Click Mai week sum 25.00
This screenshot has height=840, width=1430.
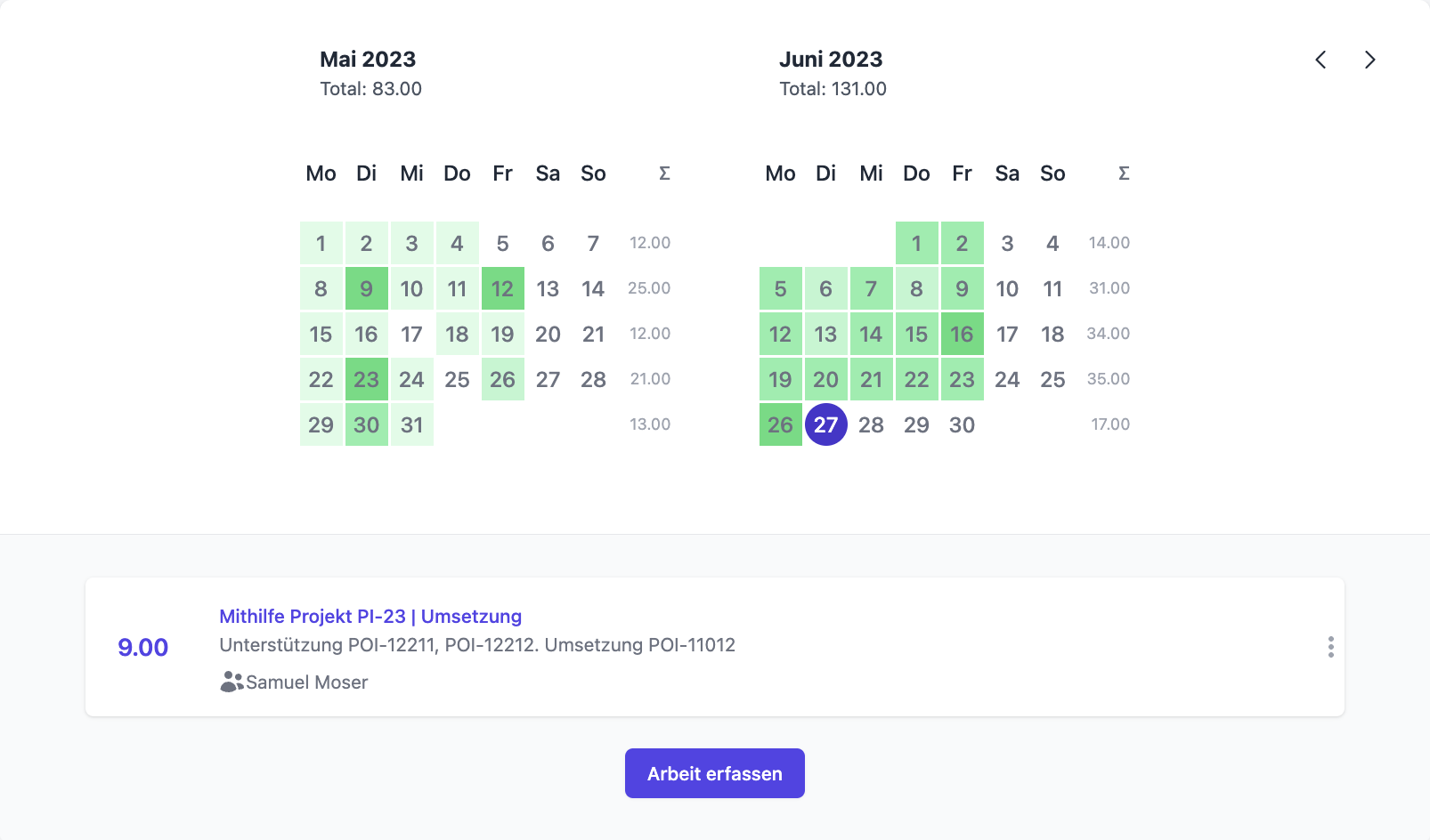tap(649, 288)
